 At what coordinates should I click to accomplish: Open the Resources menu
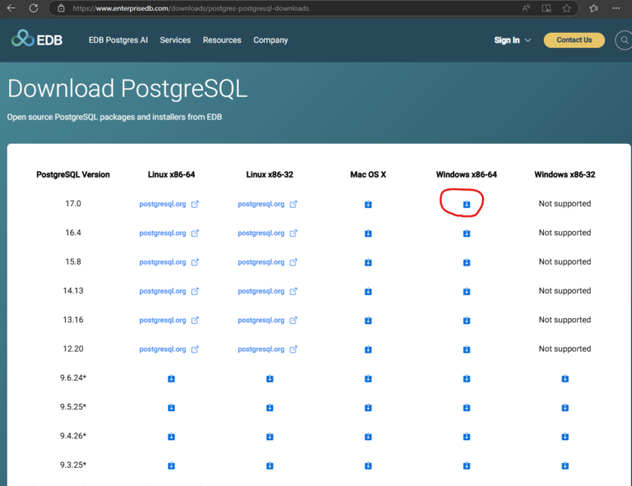click(222, 40)
